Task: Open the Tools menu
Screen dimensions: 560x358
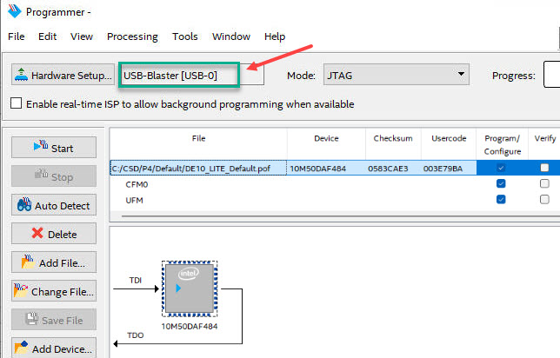Action: pyautogui.click(x=185, y=36)
